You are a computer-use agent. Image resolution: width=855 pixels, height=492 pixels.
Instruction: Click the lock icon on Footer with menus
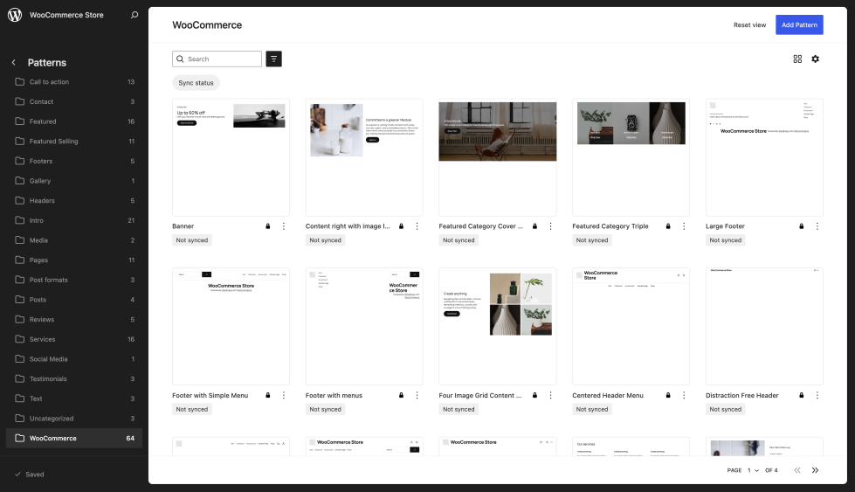point(402,395)
